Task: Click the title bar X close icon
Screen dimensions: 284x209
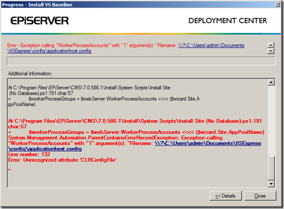Action: (x=278, y=4)
